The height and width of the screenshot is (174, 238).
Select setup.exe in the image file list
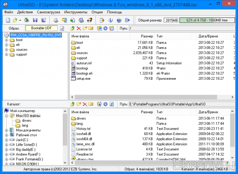coord(83,79)
